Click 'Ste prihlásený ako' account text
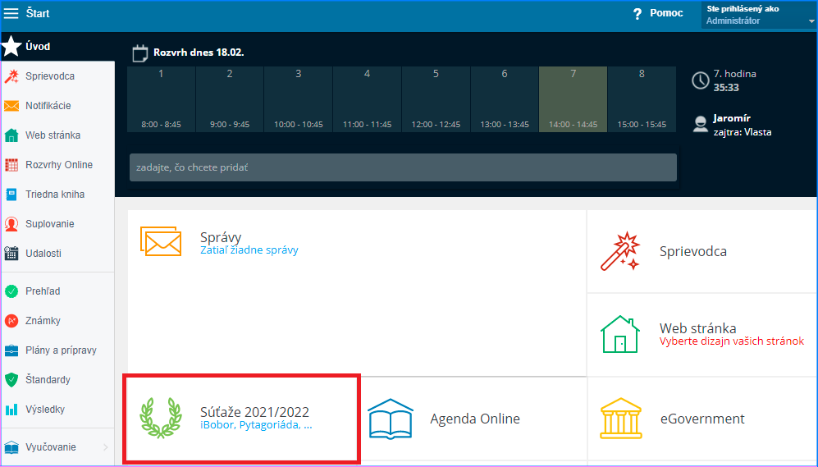Image resolution: width=818 pixels, height=467 pixels. tap(743, 9)
